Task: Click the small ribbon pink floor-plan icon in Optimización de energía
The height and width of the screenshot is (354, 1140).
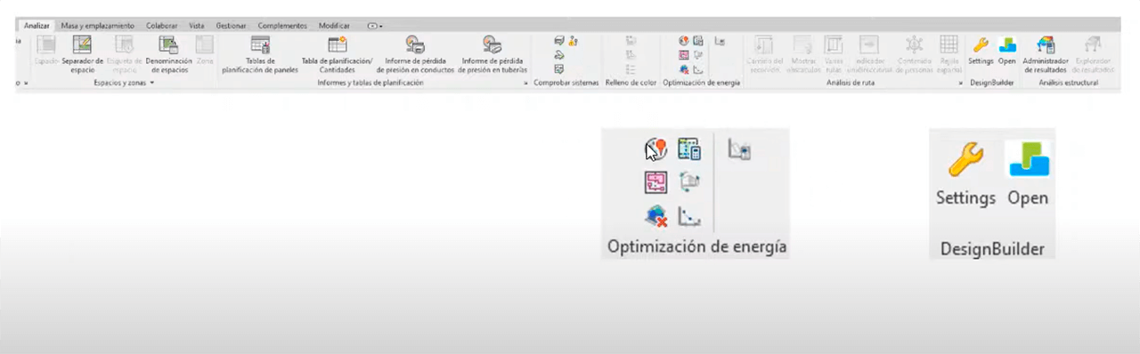Action: [x=684, y=54]
